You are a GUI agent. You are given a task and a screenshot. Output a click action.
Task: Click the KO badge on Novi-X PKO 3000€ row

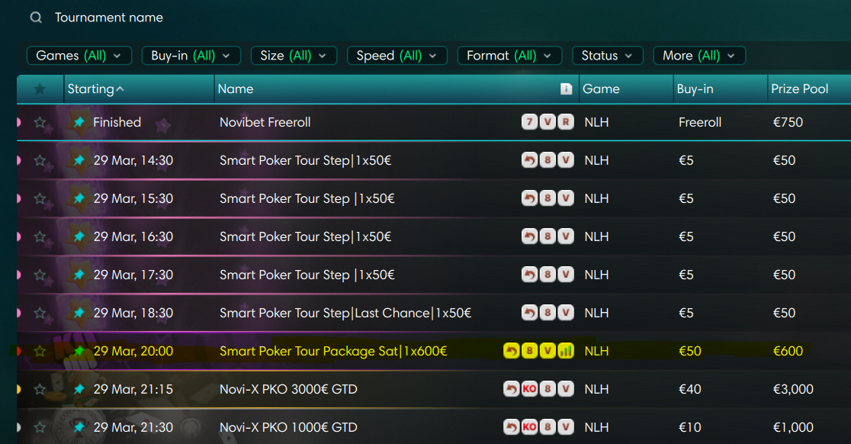coord(529,389)
